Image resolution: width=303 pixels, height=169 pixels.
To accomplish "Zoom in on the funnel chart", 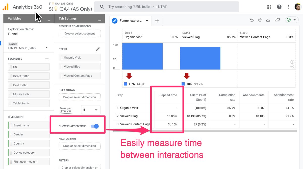I will [x=292, y=62].
